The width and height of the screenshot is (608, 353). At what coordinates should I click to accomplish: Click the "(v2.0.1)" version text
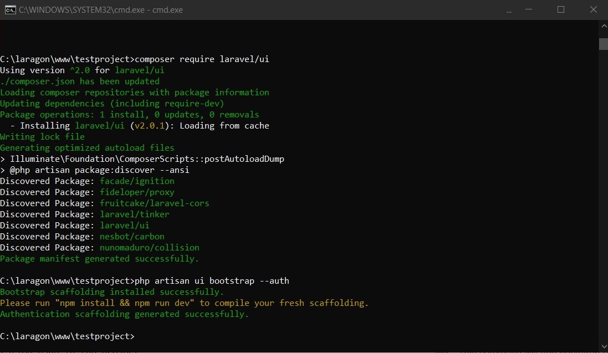click(x=150, y=126)
